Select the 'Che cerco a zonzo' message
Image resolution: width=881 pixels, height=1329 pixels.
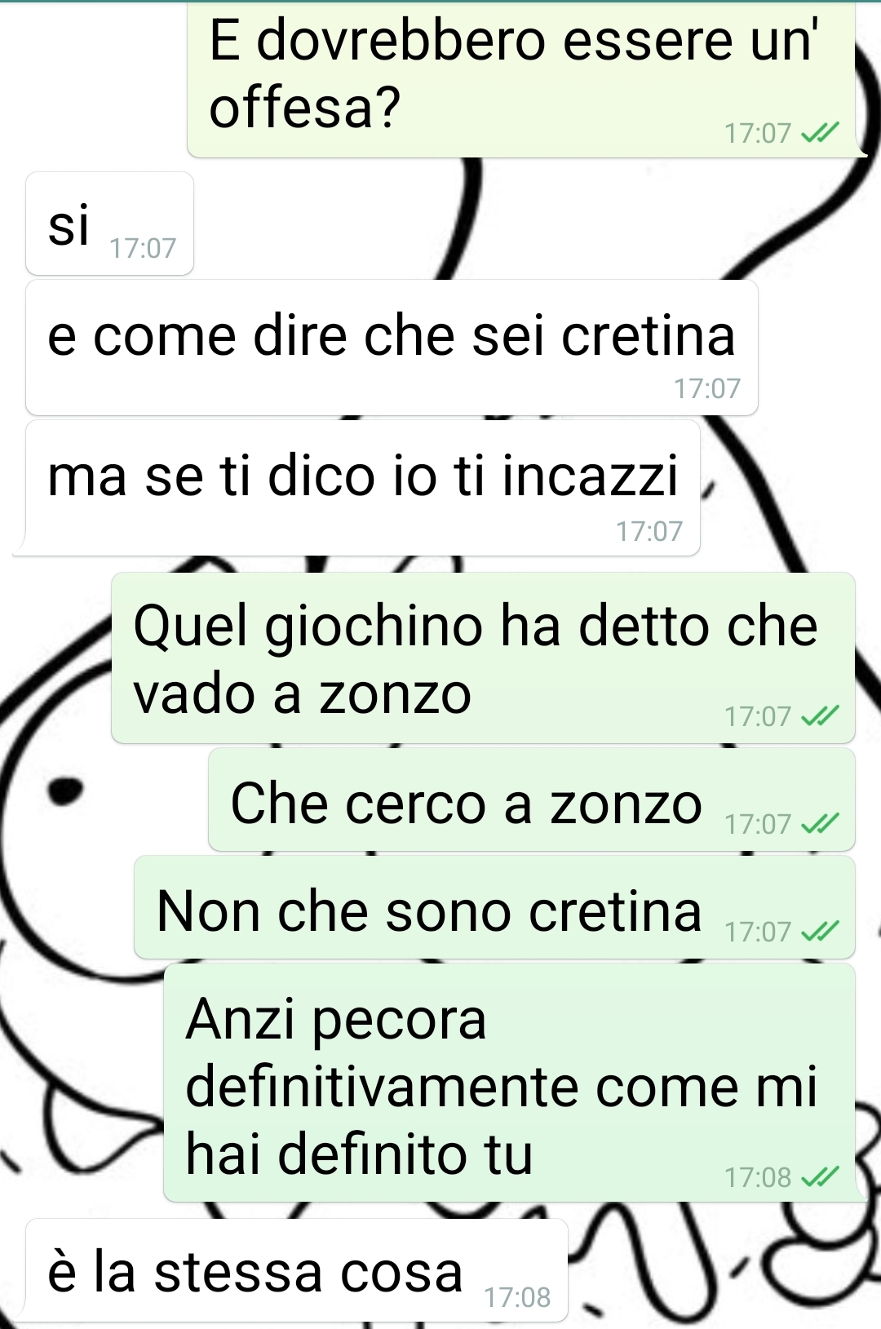point(532,800)
